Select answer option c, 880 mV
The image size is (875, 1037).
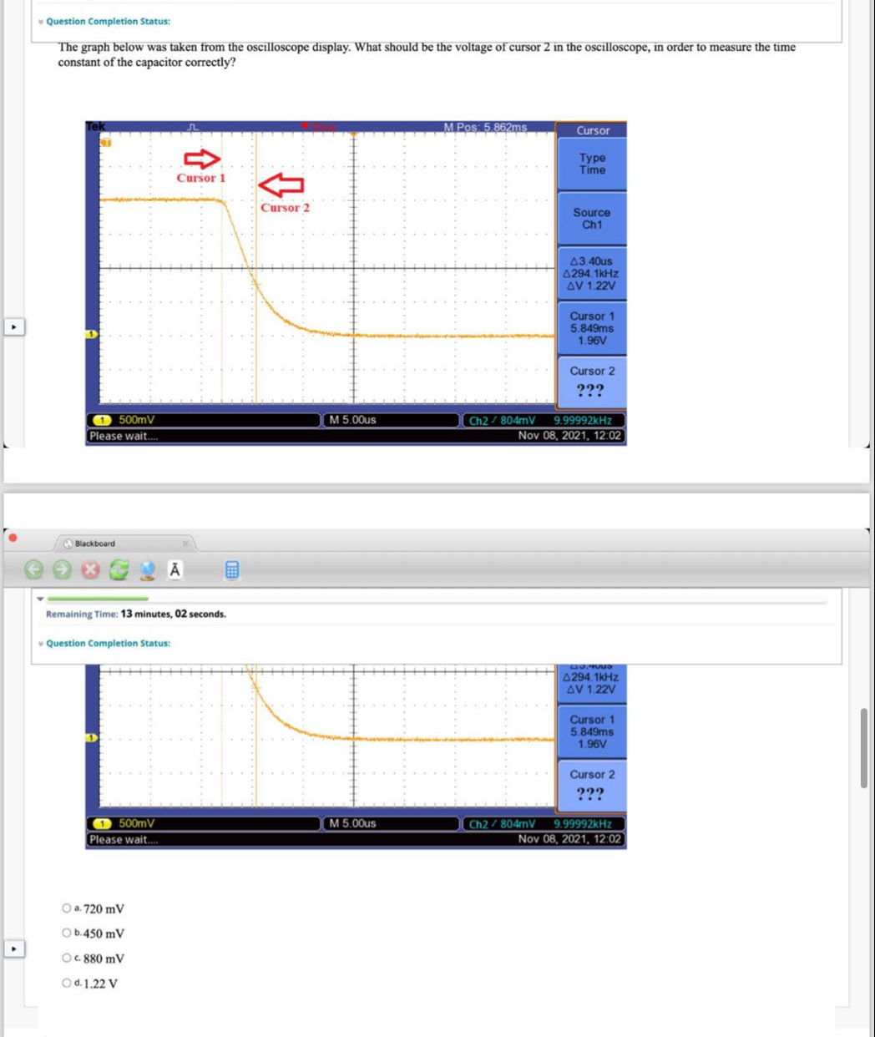coord(67,958)
